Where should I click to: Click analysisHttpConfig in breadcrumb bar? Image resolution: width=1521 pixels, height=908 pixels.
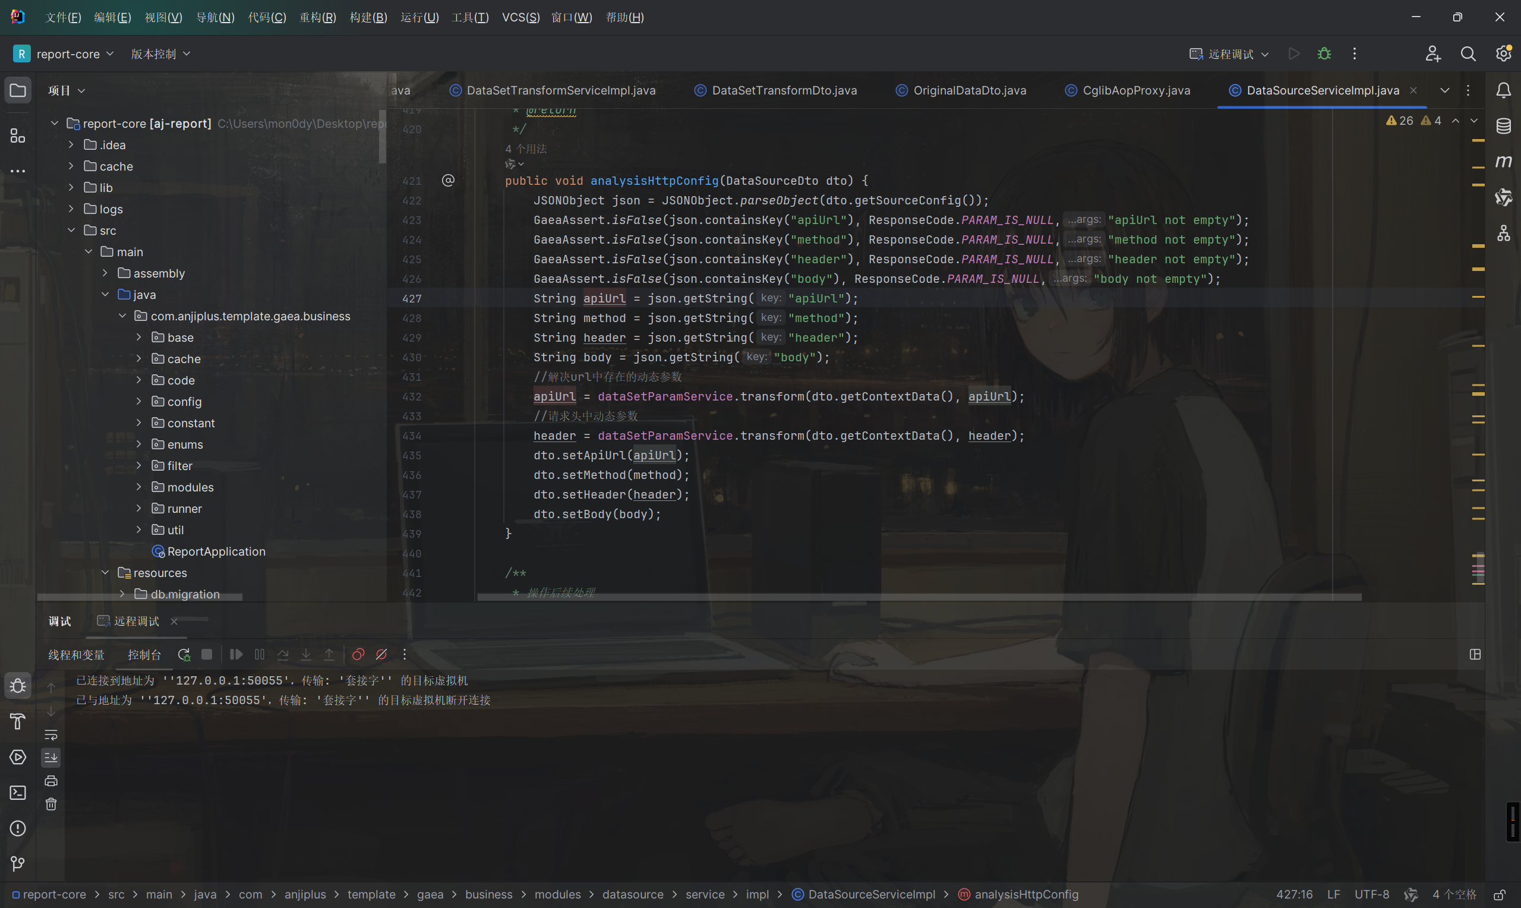(1019, 894)
